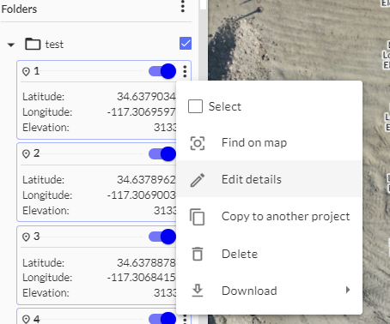This screenshot has width=390, height=324.
Task: Click the trash icon next to Delete
Action: pos(198,254)
